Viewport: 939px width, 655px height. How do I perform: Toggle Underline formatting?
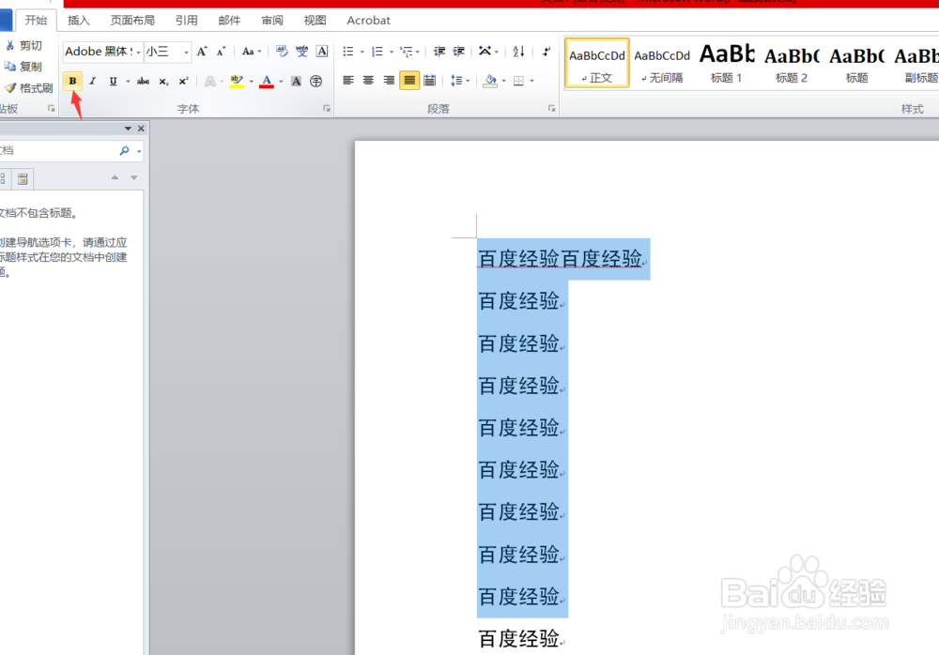coord(113,82)
